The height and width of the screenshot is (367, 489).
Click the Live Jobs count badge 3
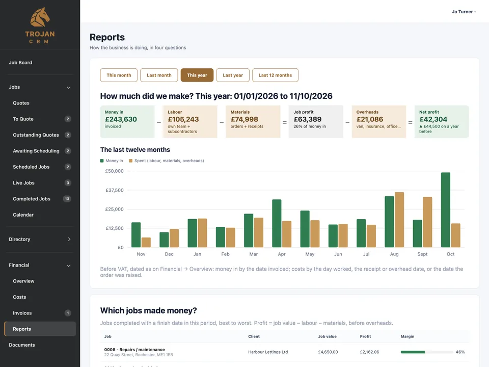pyautogui.click(x=68, y=183)
